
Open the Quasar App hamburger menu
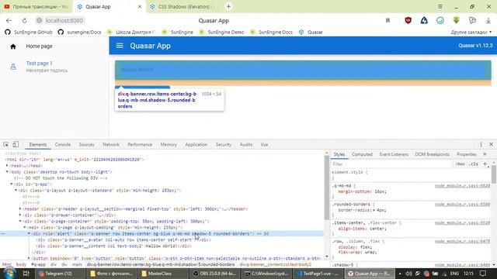click(120, 46)
